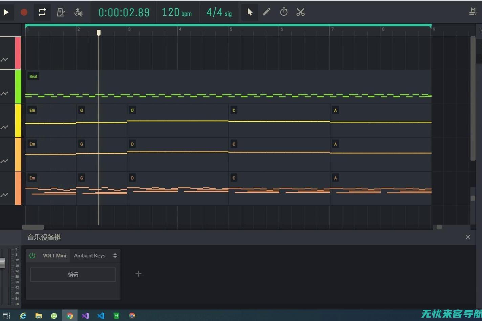Open Windows Task View in the taskbar
Image resolution: width=482 pixels, height=321 pixels.
(6, 316)
